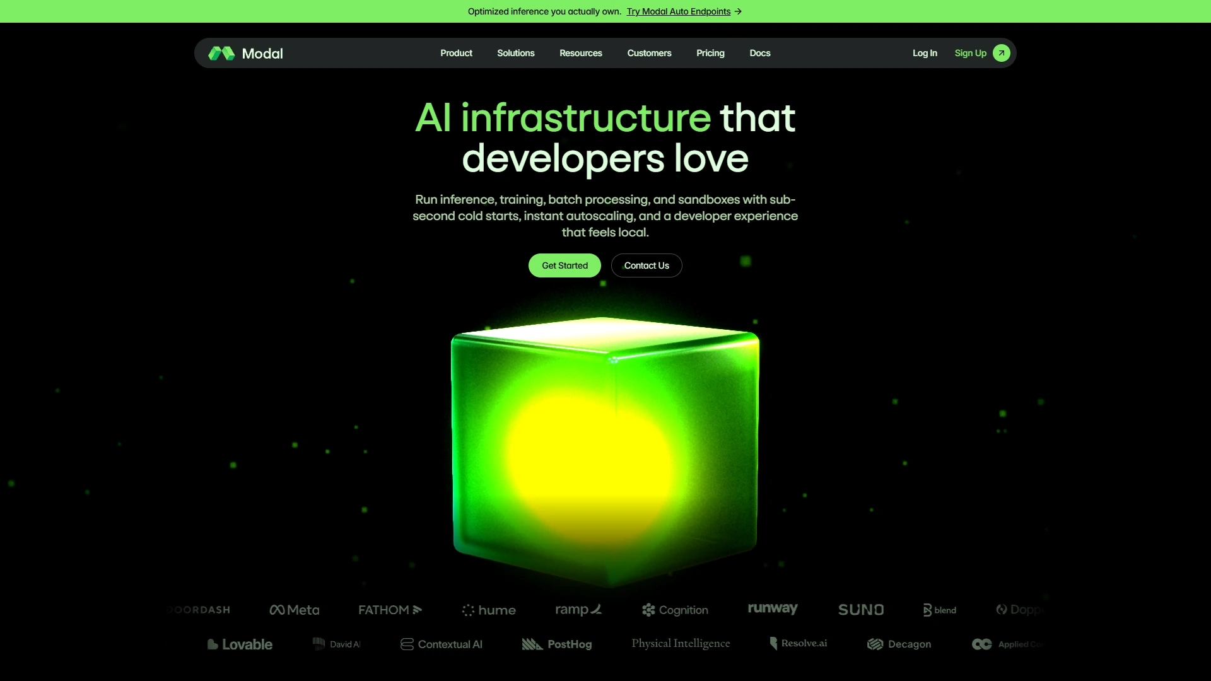Click the Cognition logo
Image resolution: width=1211 pixels, height=681 pixels.
(x=675, y=610)
